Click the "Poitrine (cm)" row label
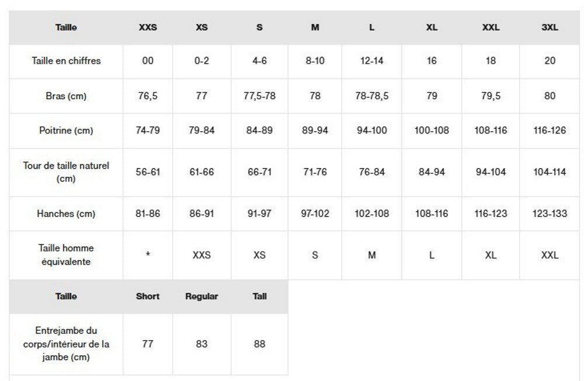Screen dimensions: 584x381 click(x=66, y=131)
